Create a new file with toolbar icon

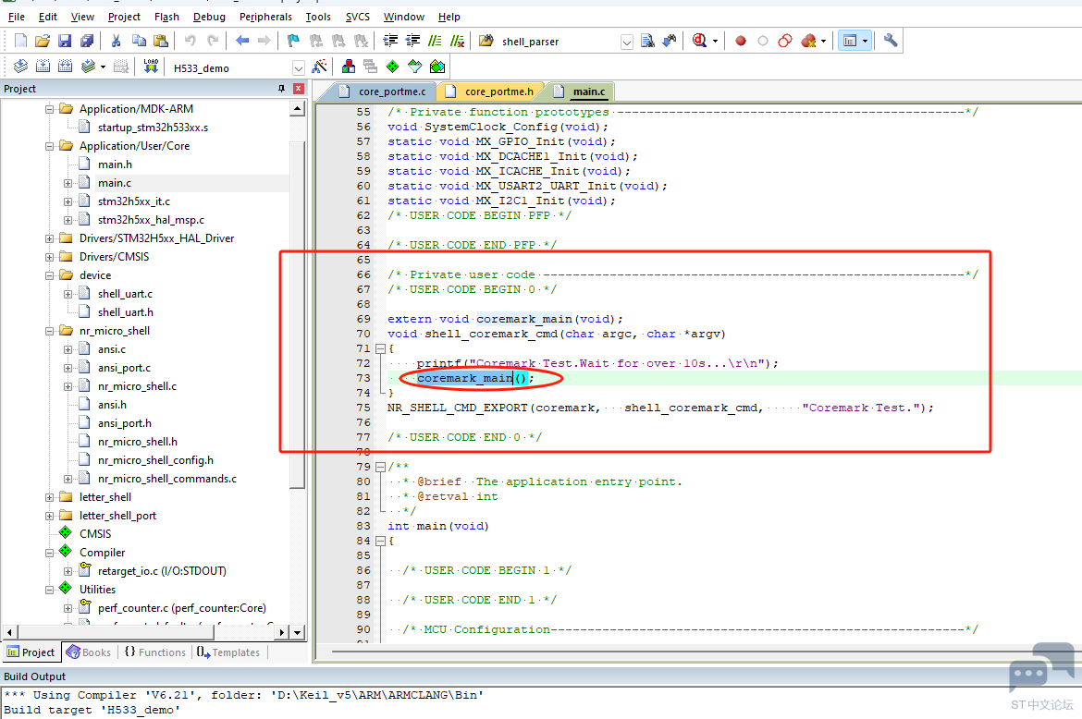pyautogui.click(x=20, y=41)
